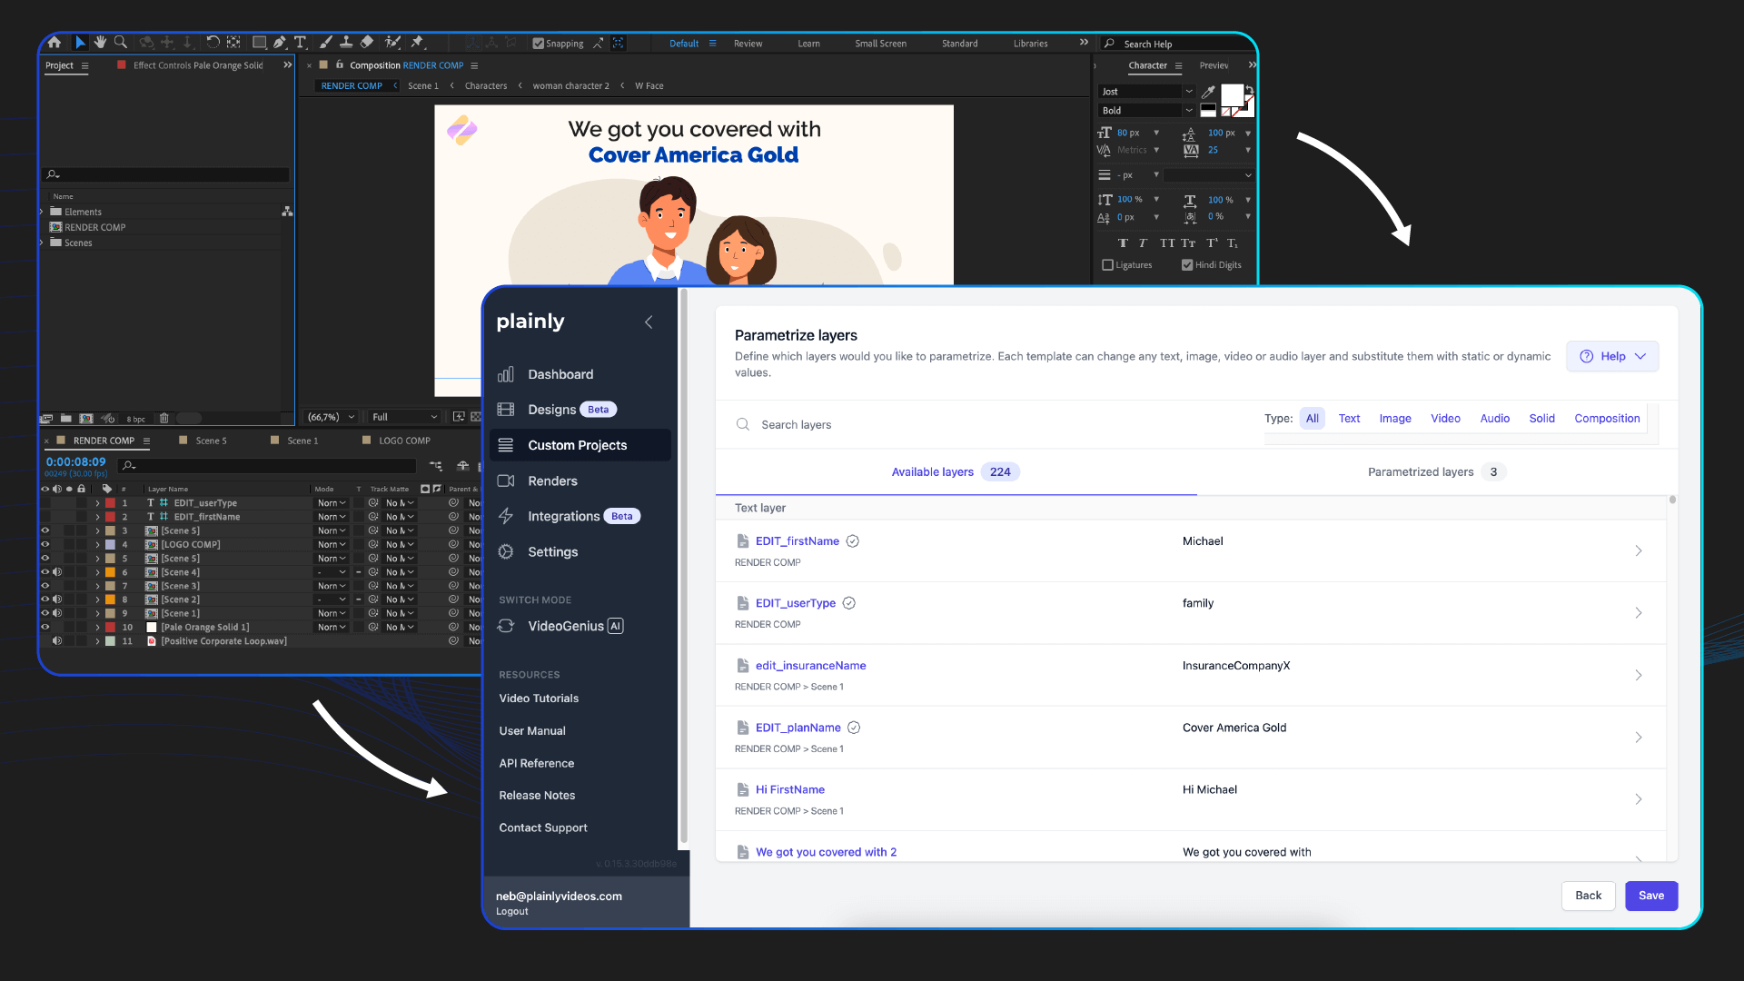The height and width of the screenshot is (981, 1744).
Task: Expand the Elements folder in Project panel
Action: tap(42, 212)
